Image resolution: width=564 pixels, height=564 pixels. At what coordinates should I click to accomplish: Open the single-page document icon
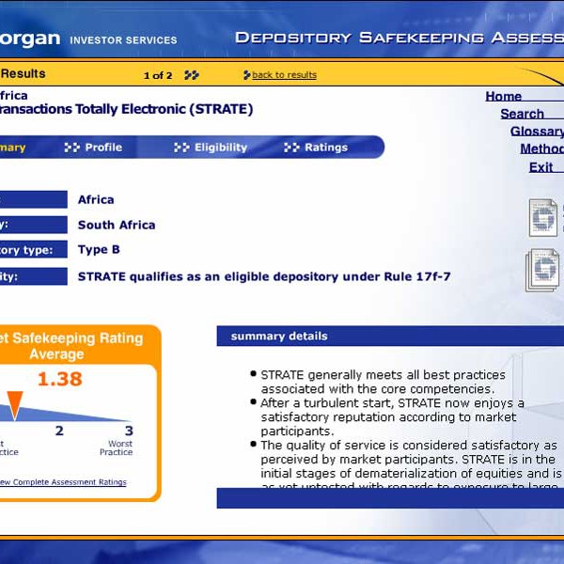[542, 217]
